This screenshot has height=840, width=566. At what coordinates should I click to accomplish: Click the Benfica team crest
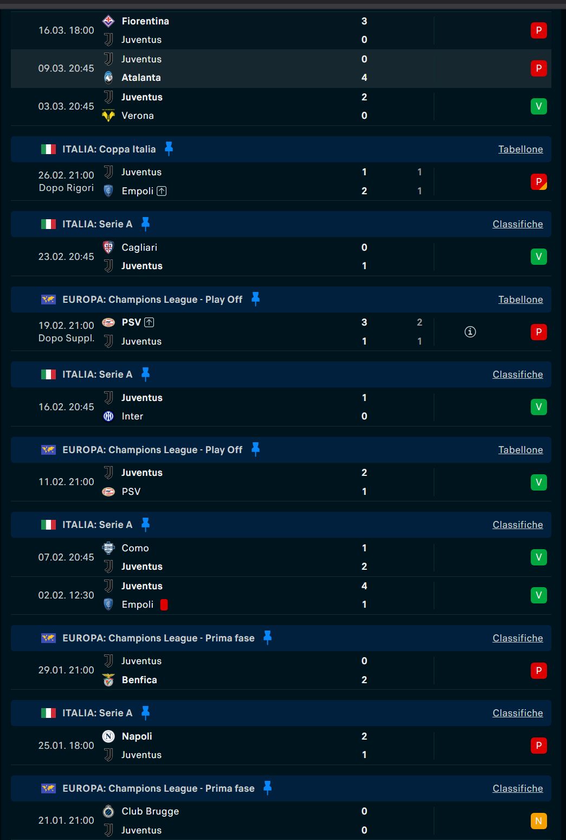click(108, 680)
